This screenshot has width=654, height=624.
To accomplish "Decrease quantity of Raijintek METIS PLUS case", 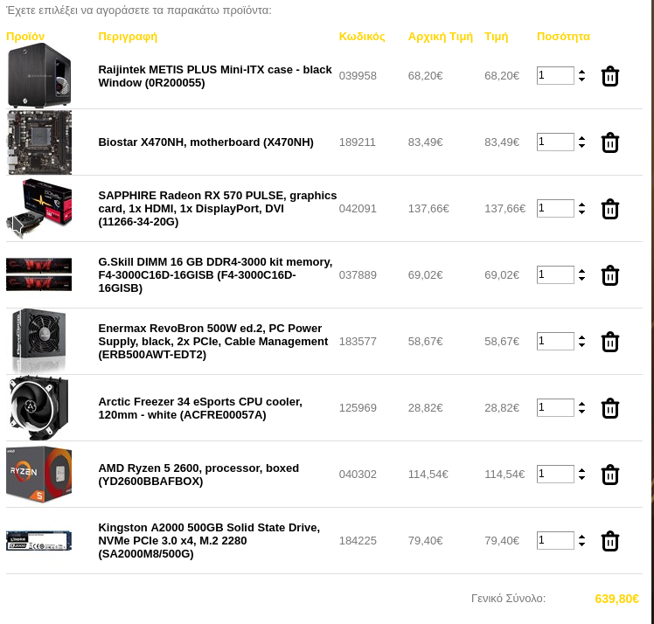I will (581, 80).
